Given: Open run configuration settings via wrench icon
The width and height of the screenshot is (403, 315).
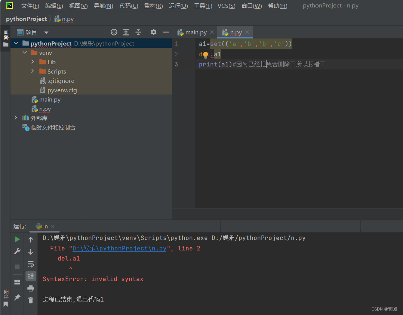Looking at the screenshot, I should [x=17, y=251].
